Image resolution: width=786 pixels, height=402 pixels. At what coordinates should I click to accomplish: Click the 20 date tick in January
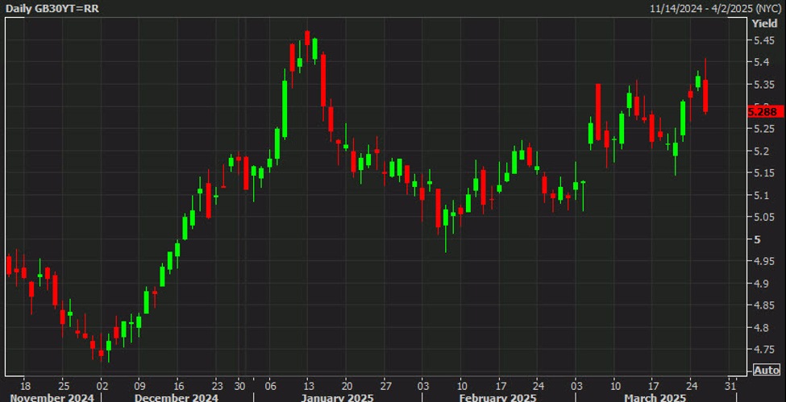(347, 387)
